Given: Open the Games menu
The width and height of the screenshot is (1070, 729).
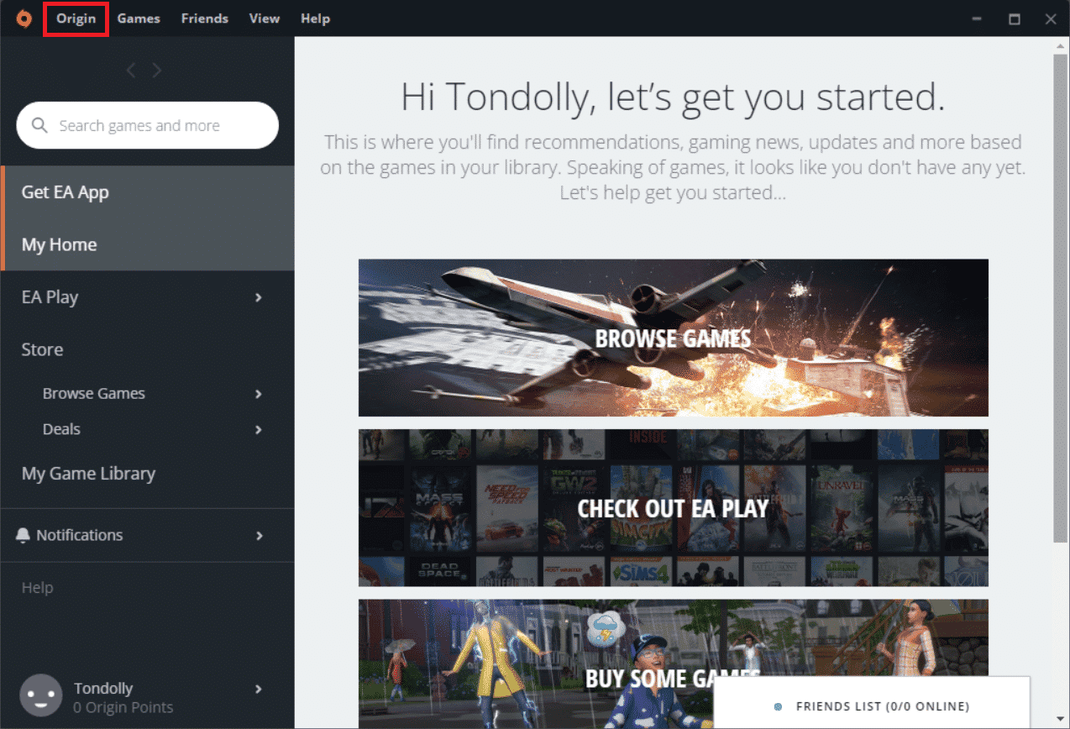Looking at the screenshot, I should (139, 18).
